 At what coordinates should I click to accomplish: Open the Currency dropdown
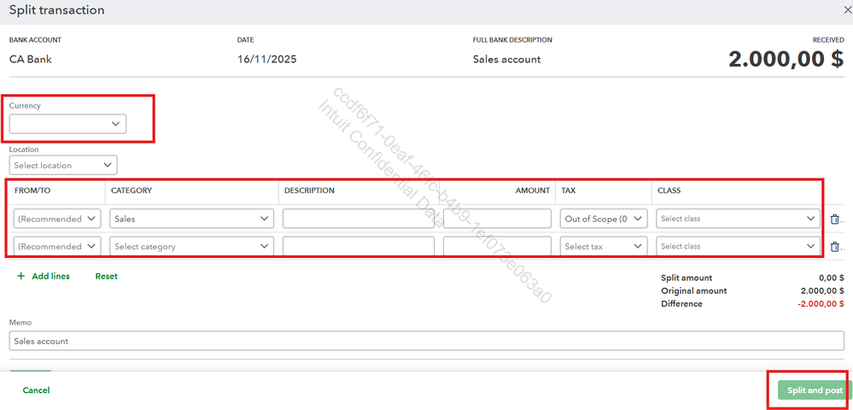(68, 124)
